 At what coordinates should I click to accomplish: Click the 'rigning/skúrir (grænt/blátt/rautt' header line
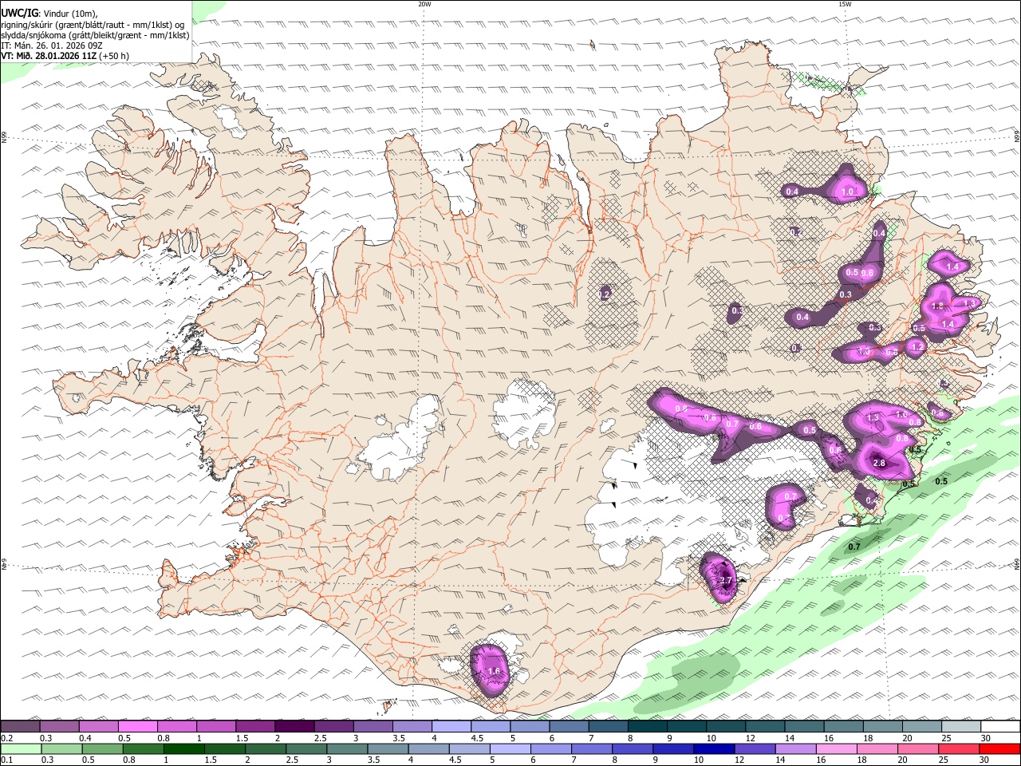tap(93, 24)
